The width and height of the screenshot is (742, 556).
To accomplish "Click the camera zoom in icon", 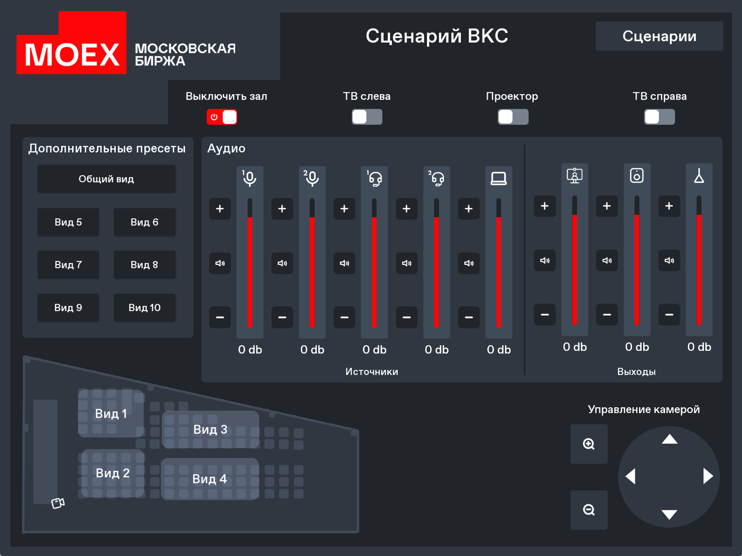I will [589, 444].
